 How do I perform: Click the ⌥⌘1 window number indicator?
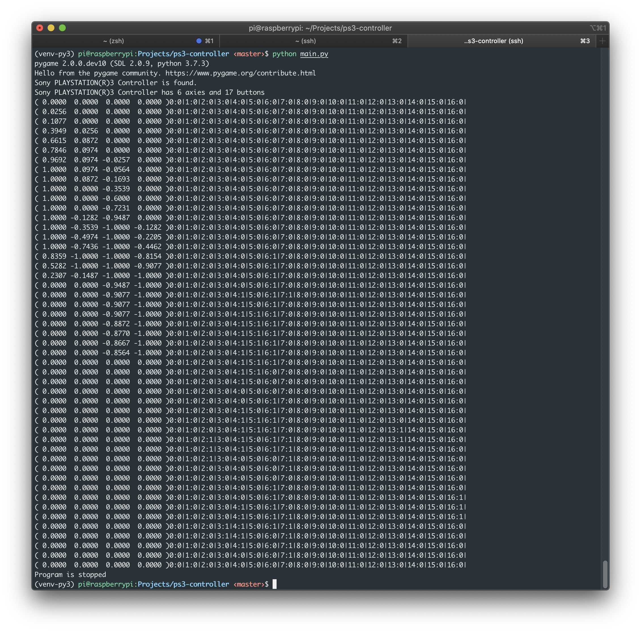click(x=598, y=28)
